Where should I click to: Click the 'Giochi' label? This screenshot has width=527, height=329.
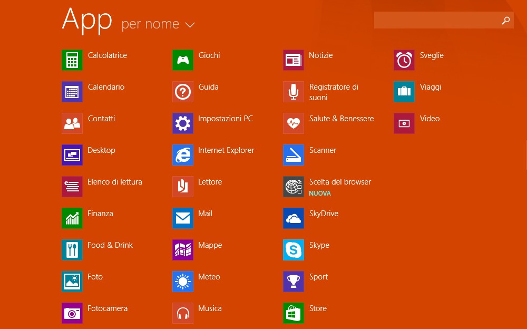pos(209,55)
